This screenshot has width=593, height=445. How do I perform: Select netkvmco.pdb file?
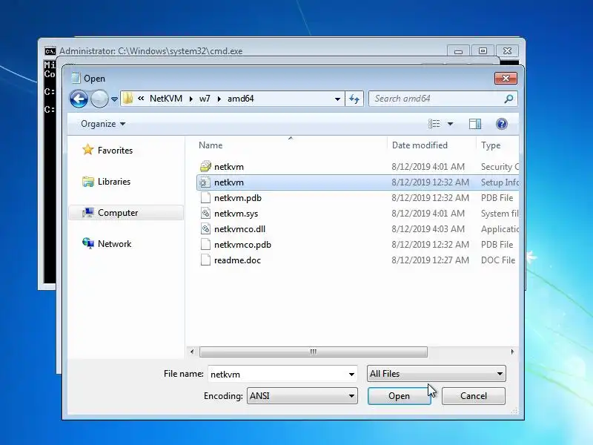point(357,245)
